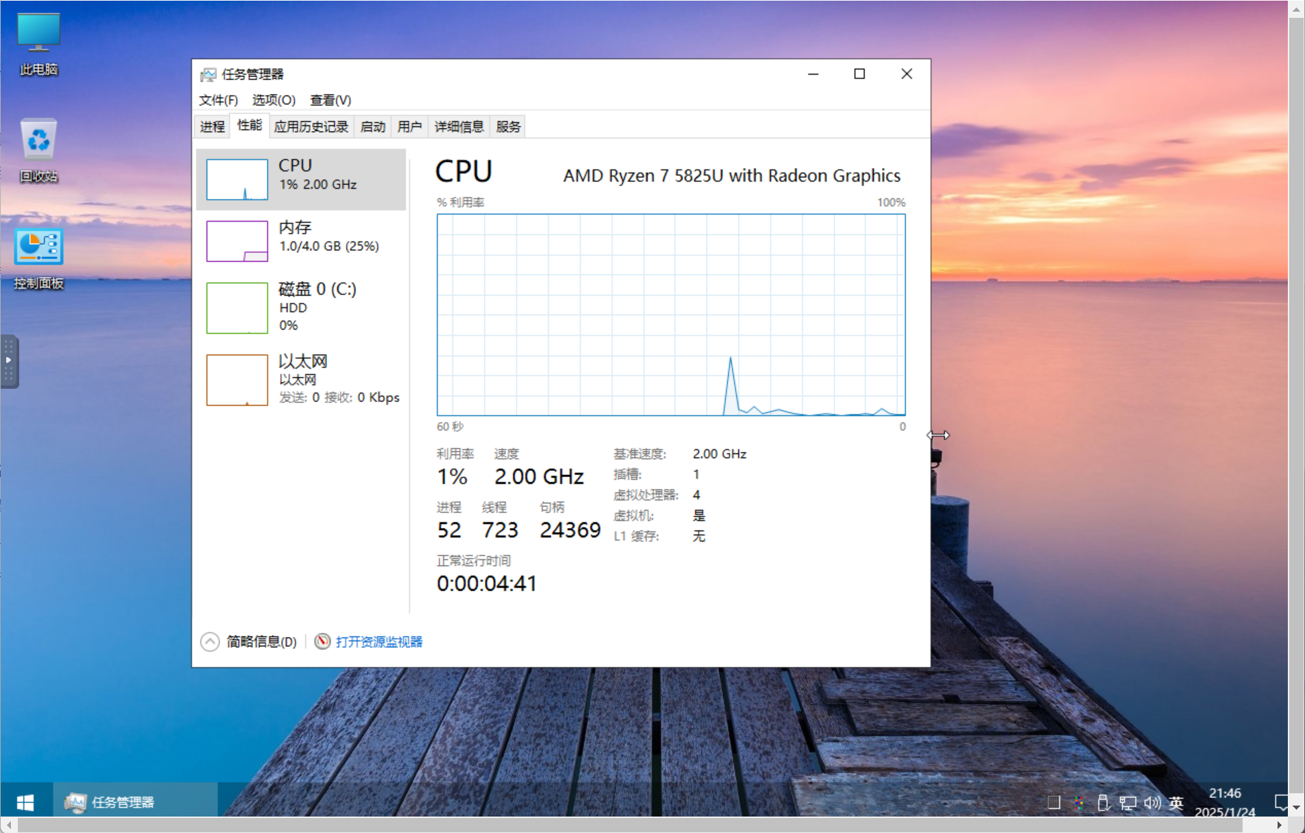Switch to 详细信息 tab
Viewport: 1305px width, 833px height.
[x=459, y=126]
